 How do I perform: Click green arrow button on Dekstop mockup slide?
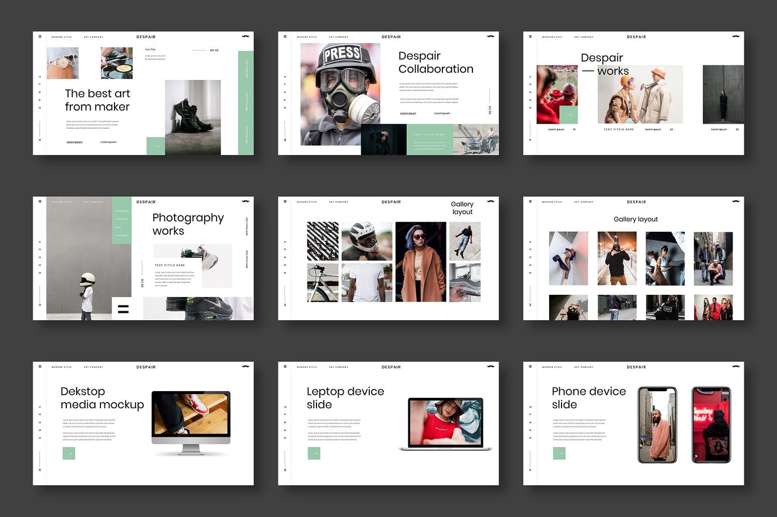point(69,453)
